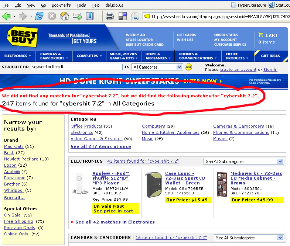Open the Tools menu
Image resolution: width=290 pixels, height=246 pixels.
(x=81, y=5)
